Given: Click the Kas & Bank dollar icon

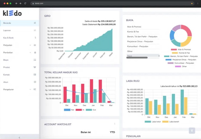Looking at the screenshot, I should [x=35, y=38].
